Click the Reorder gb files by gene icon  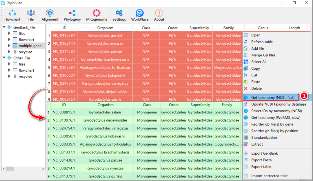(246, 124)
